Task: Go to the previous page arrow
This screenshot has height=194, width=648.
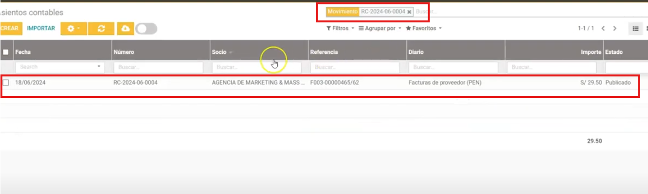Action: 603,29
